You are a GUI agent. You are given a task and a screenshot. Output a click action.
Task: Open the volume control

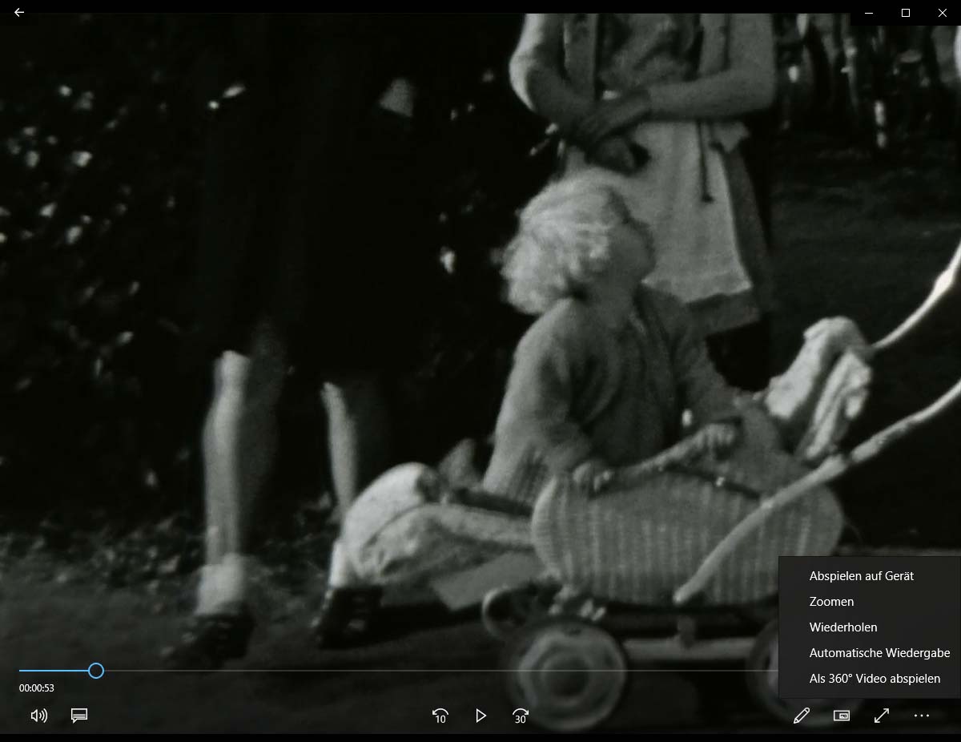pyautogui.click(x=38, y=716)
